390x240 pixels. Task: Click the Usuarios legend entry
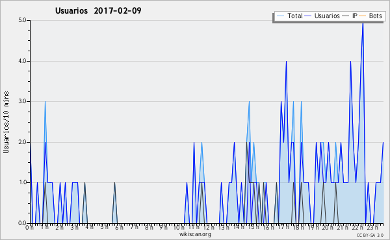point(322,16)
